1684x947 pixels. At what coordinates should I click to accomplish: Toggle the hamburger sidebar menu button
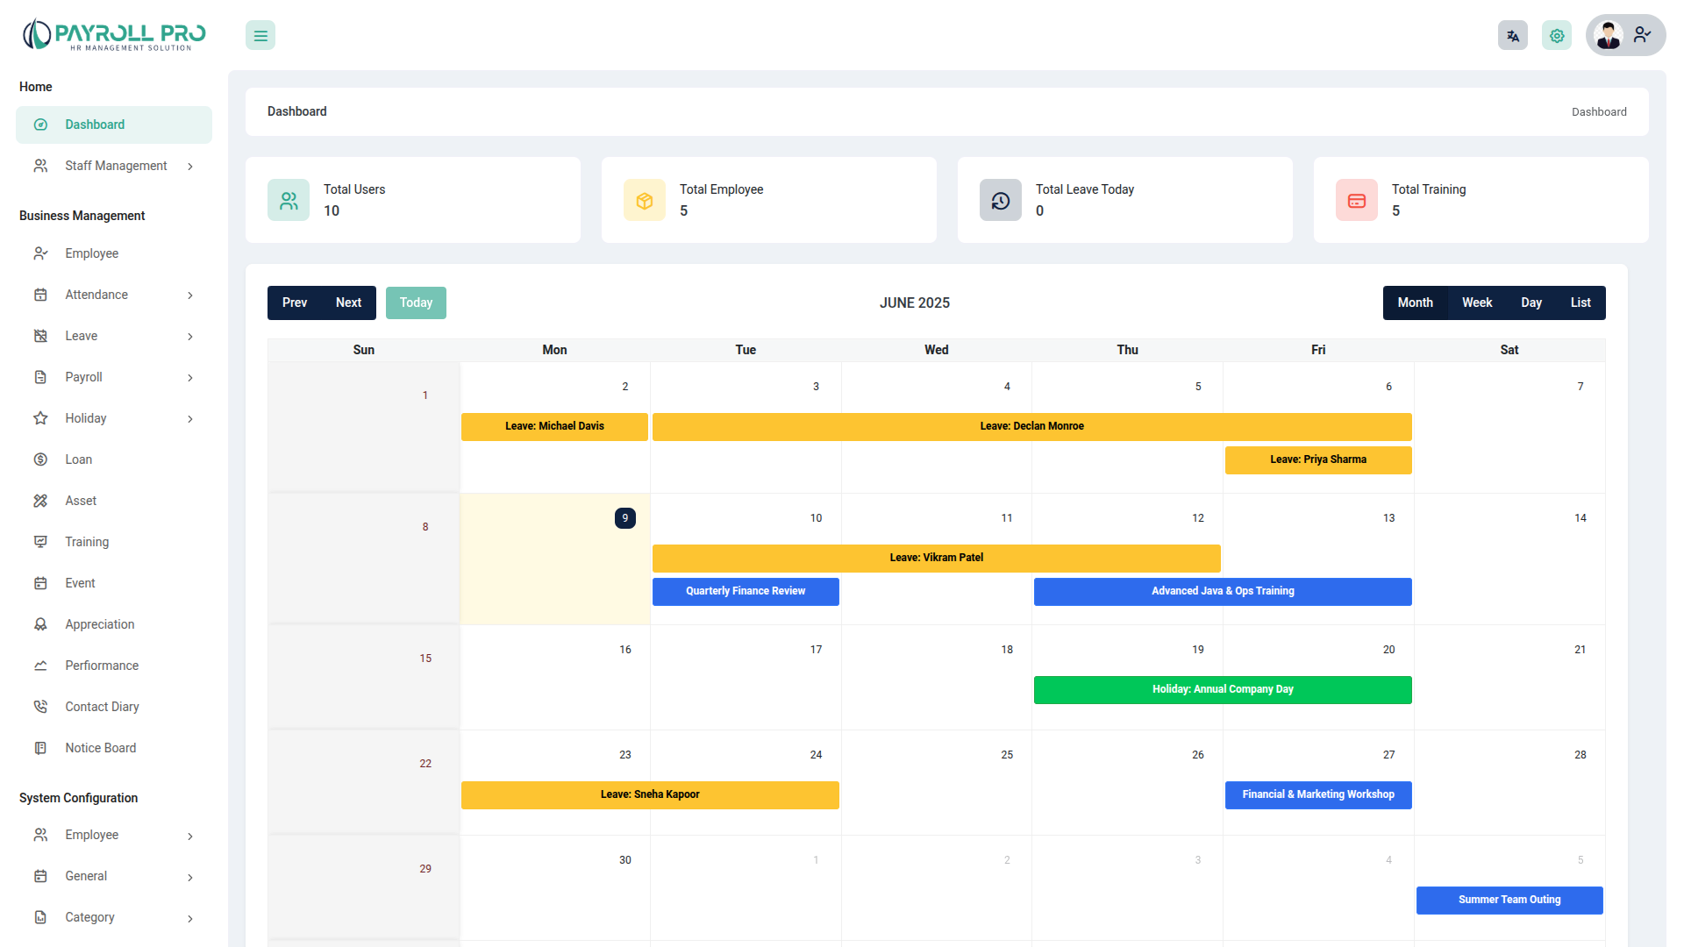(260, 36)
